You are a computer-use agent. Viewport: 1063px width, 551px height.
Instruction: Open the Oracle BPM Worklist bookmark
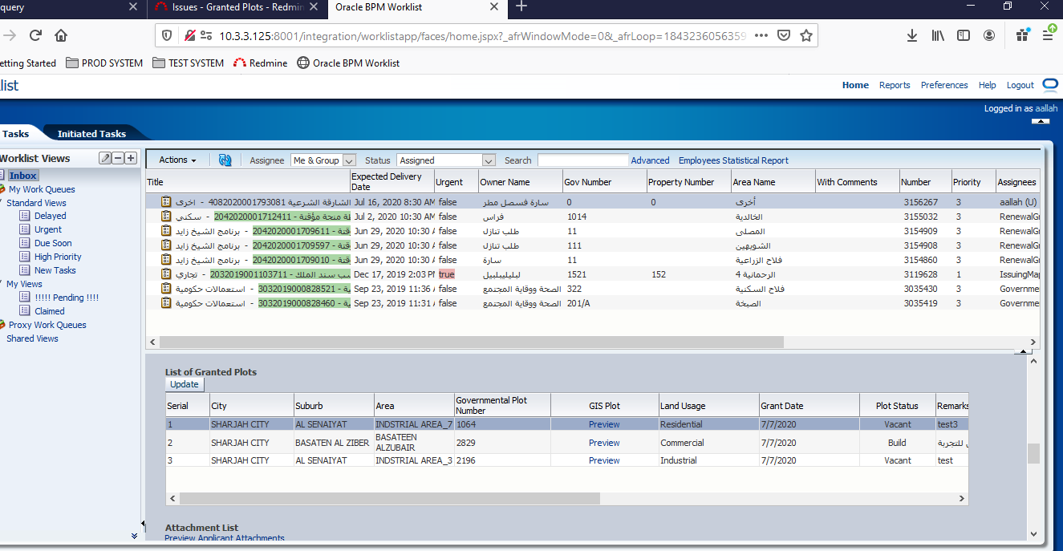348,63
